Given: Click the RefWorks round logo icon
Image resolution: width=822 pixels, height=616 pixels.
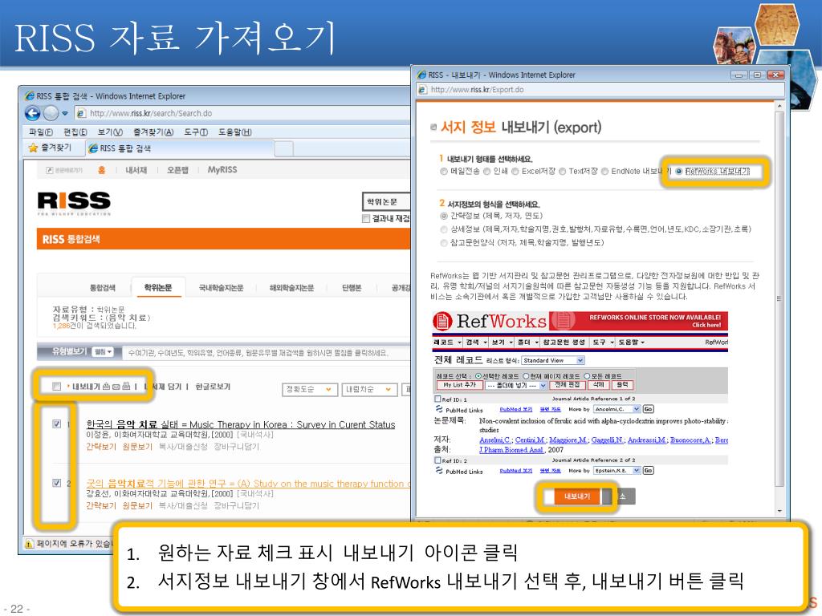Looking at the screenshot, I should pos(442,321).
